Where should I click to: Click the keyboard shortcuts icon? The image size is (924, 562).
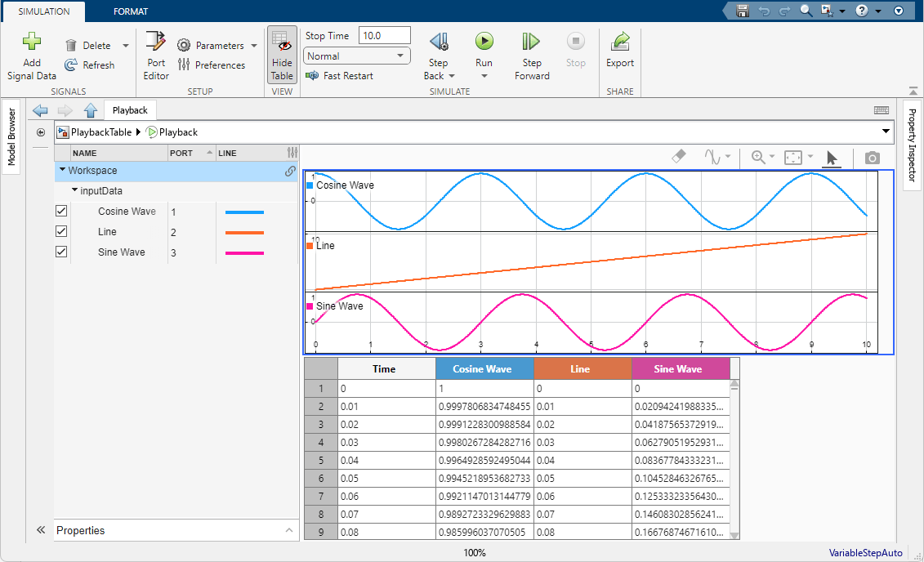(x=882, y=110)
